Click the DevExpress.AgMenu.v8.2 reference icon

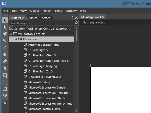[x=25, y=77]
